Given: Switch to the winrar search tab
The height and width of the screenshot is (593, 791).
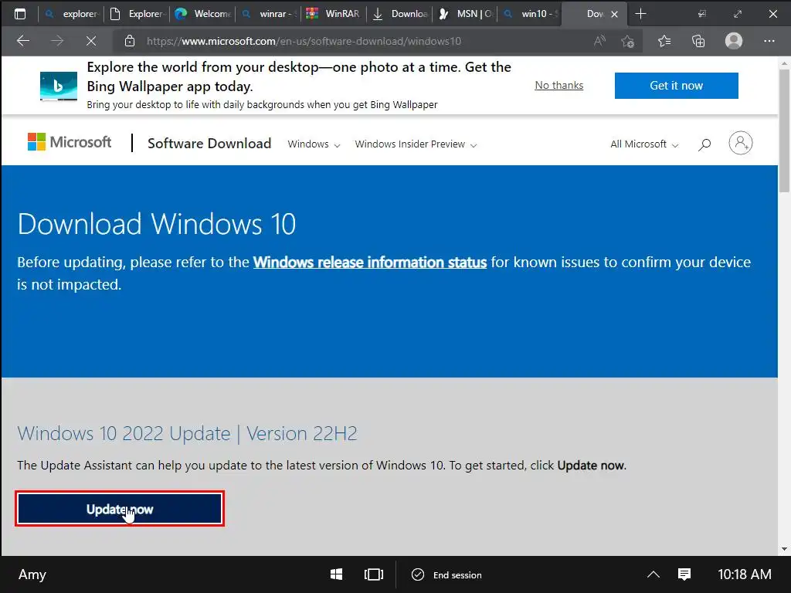Looking at the screenshot, I should (x=268, y=14).
